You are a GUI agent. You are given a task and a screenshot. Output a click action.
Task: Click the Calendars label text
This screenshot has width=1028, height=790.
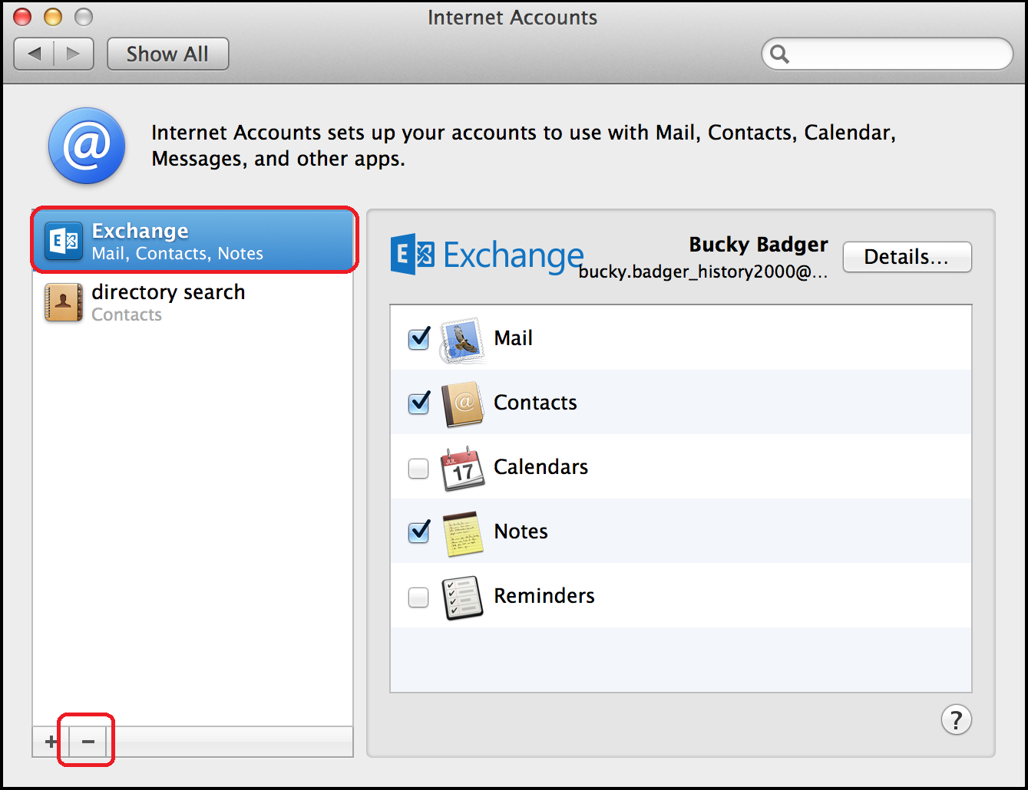coord(540,467)
